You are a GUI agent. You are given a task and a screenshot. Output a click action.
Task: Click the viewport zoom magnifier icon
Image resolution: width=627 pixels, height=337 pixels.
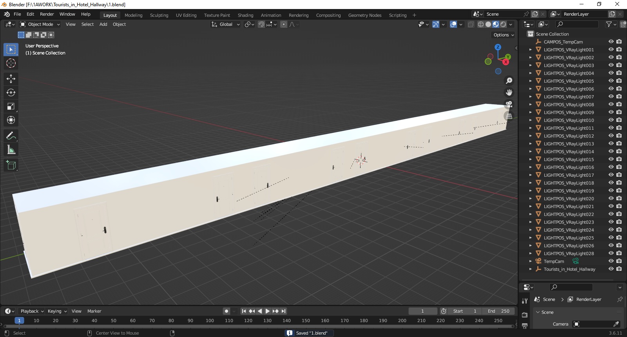[x=509, y=81]
